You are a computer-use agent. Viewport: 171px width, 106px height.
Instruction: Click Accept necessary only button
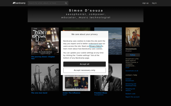pos(85,70)
